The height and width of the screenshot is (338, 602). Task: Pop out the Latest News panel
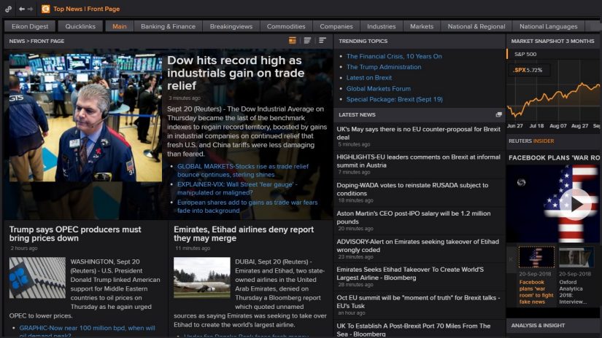coord(498,114)
